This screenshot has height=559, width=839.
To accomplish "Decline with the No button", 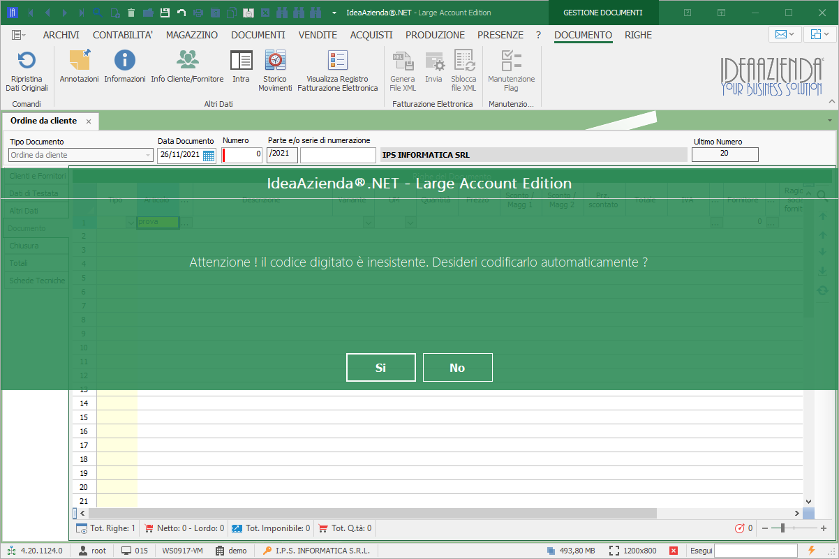I will (x=458, y=368).
